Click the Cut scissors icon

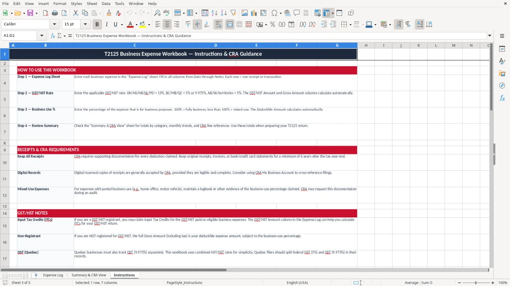pos(76,13)
